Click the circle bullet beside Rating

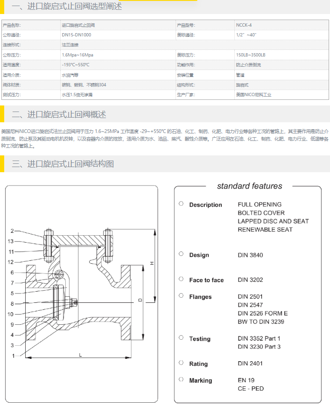(x=181, y=363)
